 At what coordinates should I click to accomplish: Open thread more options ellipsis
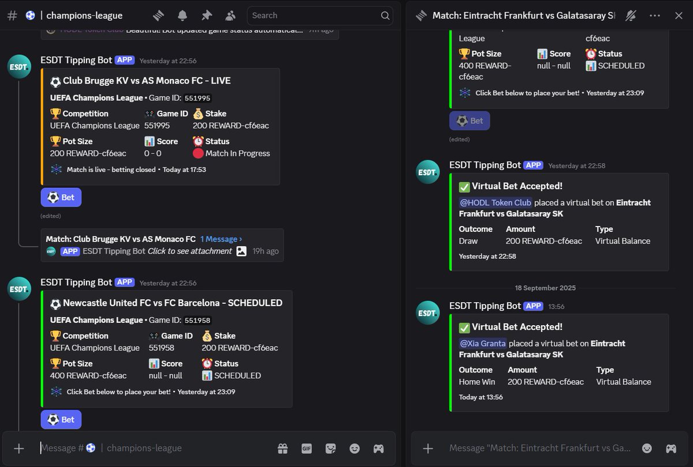point(655,16)
